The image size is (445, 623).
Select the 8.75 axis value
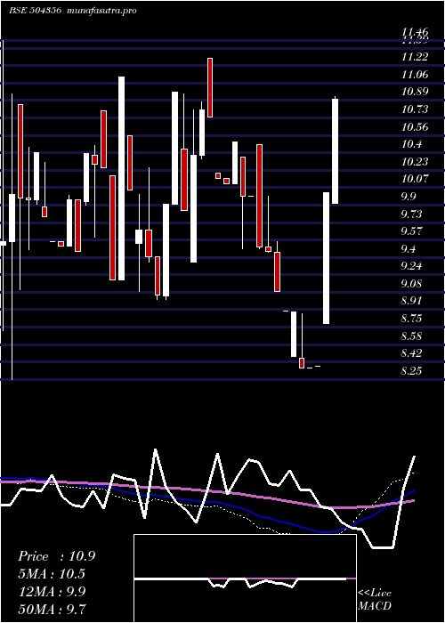(x=411, y=319)
